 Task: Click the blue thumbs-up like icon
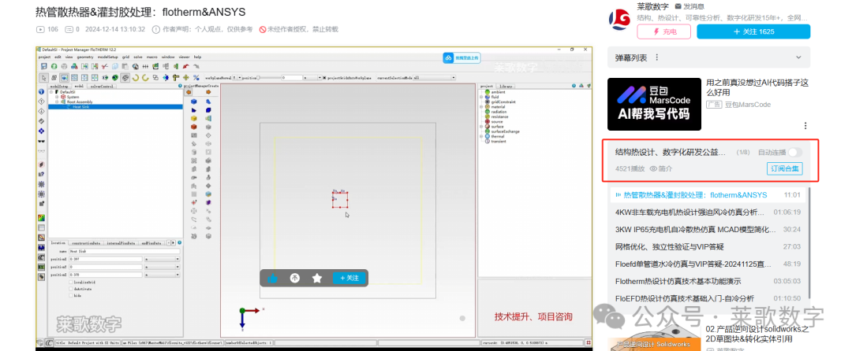[x=272, y=278]
